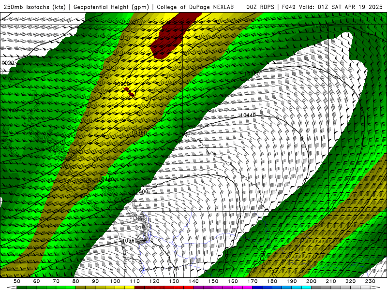
Task: Pick the darkest green swatch at 50 knots
Action: pos(22,288)
